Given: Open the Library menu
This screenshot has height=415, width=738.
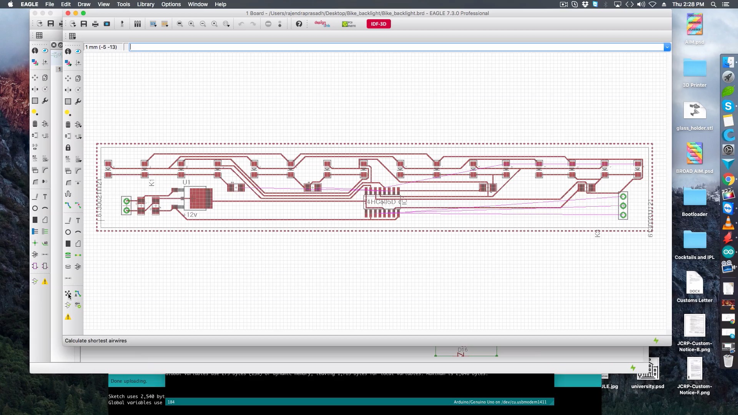Looking at the screenshot, I should pos(145,4).
